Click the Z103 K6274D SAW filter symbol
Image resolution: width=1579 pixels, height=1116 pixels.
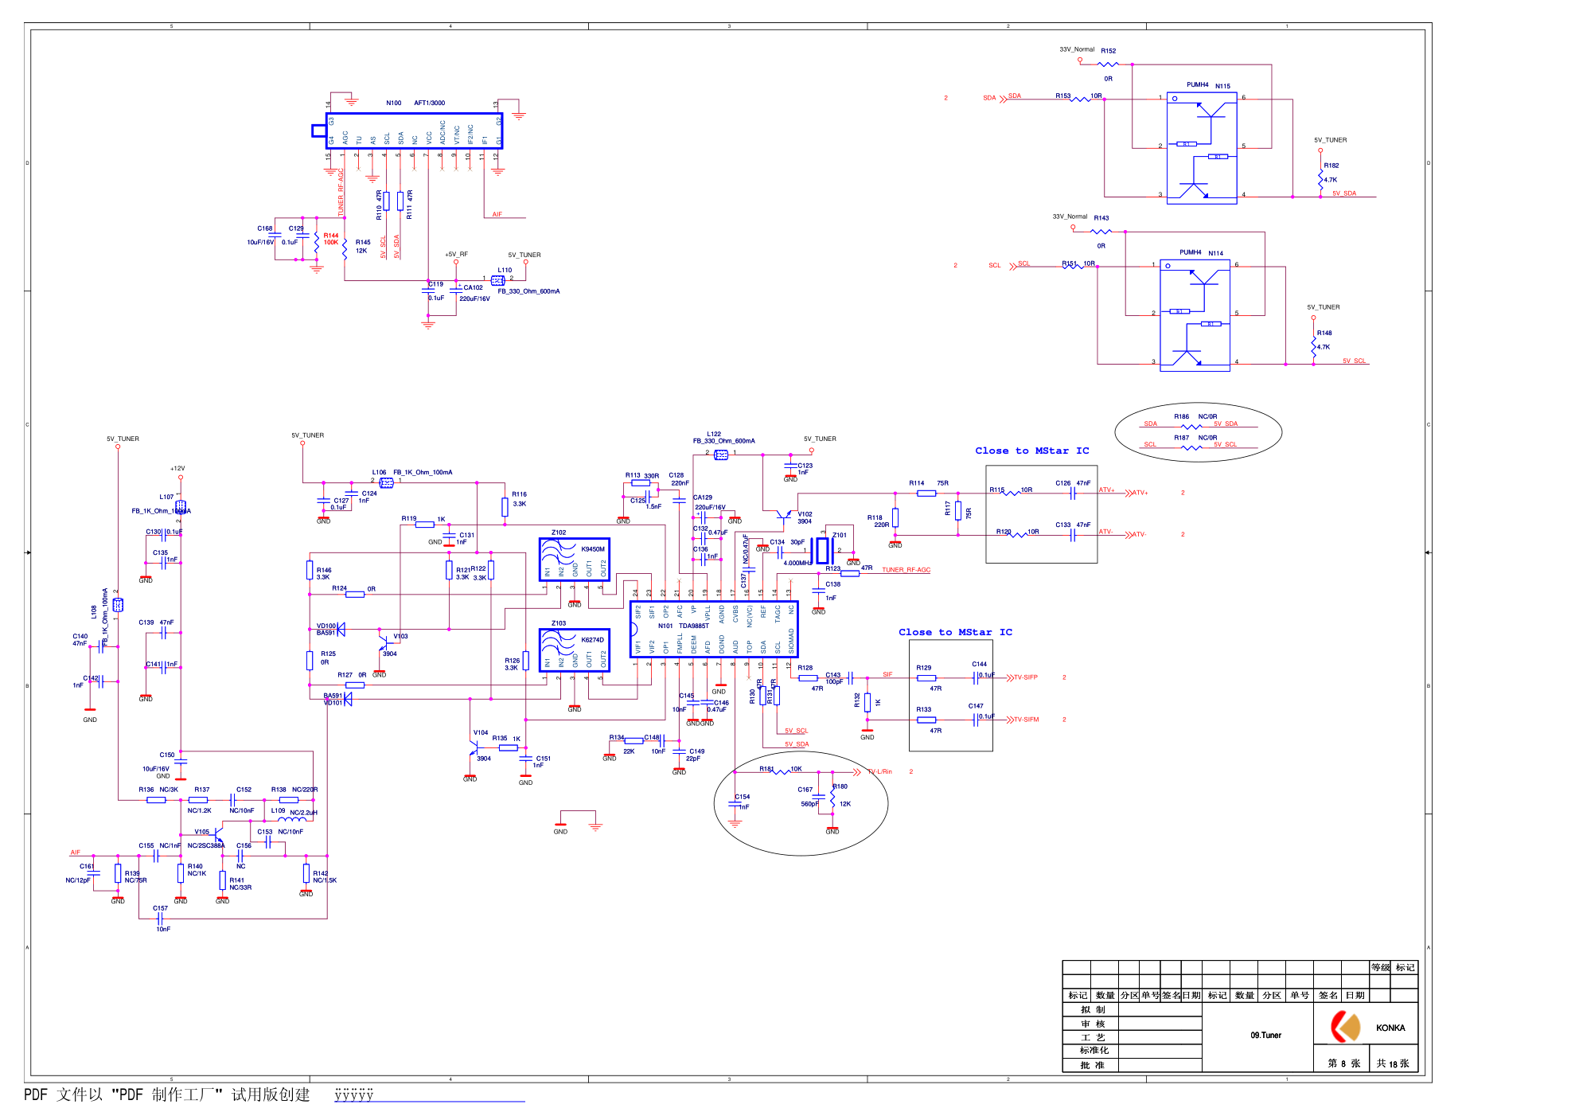tap(575, 650)
